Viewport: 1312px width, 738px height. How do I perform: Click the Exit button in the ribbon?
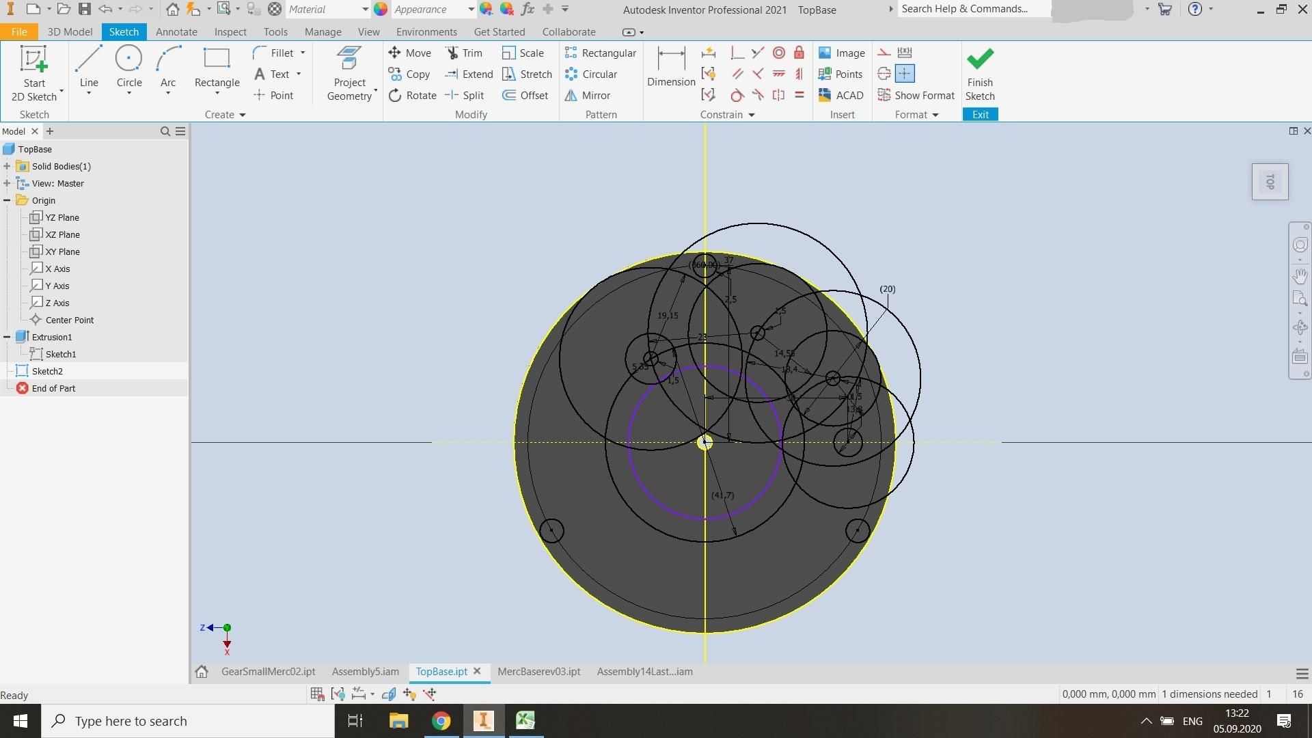(980, 114)
